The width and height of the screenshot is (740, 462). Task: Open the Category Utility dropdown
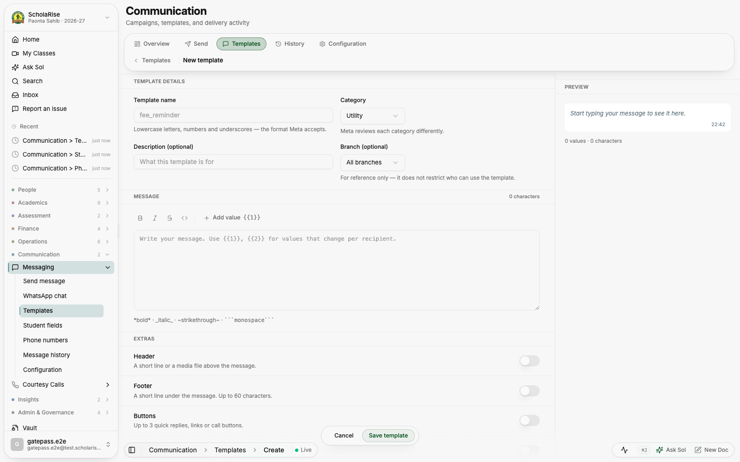(372, 116)
